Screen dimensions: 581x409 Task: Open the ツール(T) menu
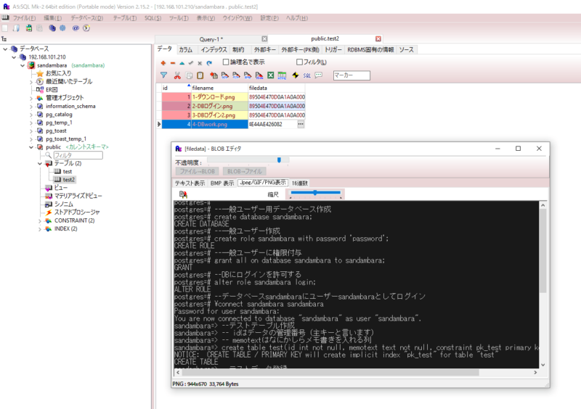pyautogui.click(x=179, y=17)
